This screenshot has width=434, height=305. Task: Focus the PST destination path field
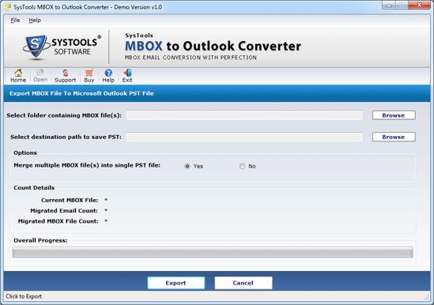coord(244,137)
